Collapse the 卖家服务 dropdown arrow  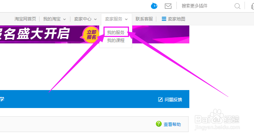(126, 19)
